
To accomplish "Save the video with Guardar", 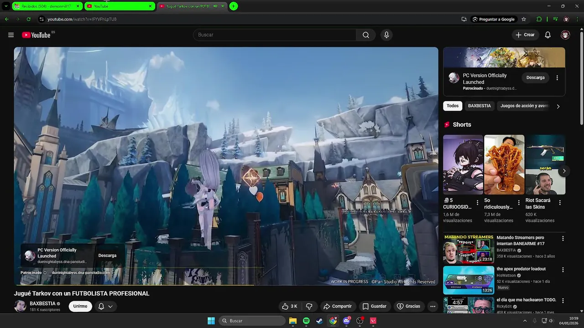I will click(374, 306).
